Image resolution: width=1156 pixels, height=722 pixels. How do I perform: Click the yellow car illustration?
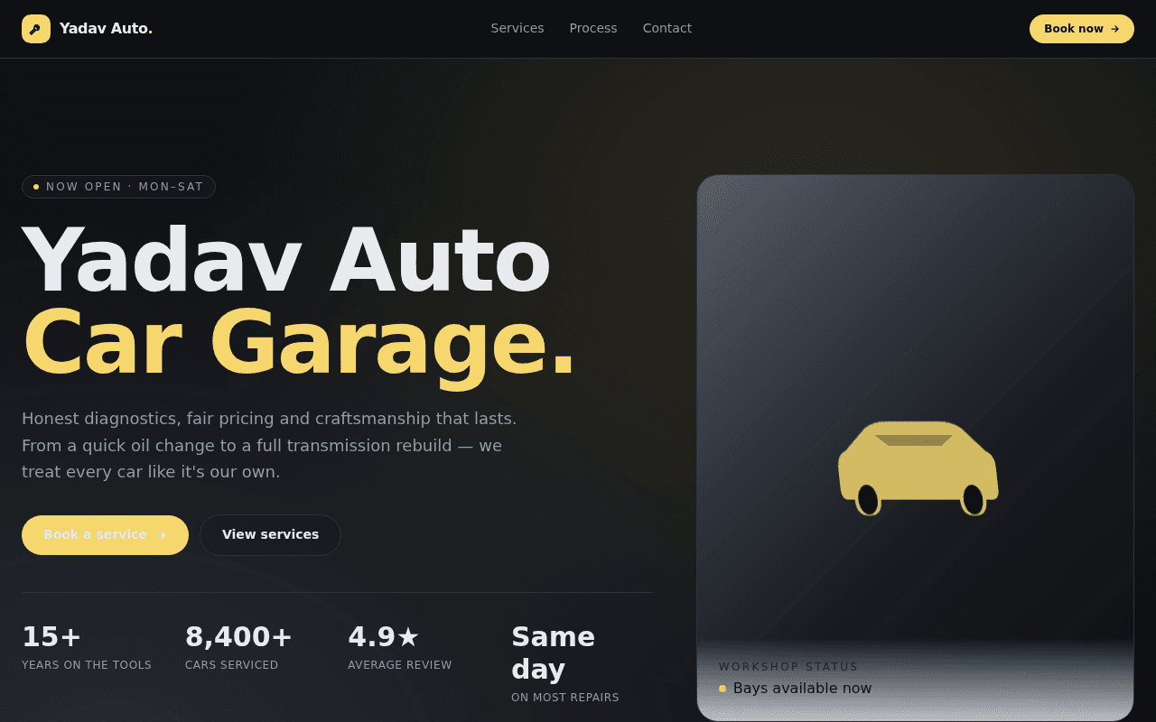[x=918, y=468]
